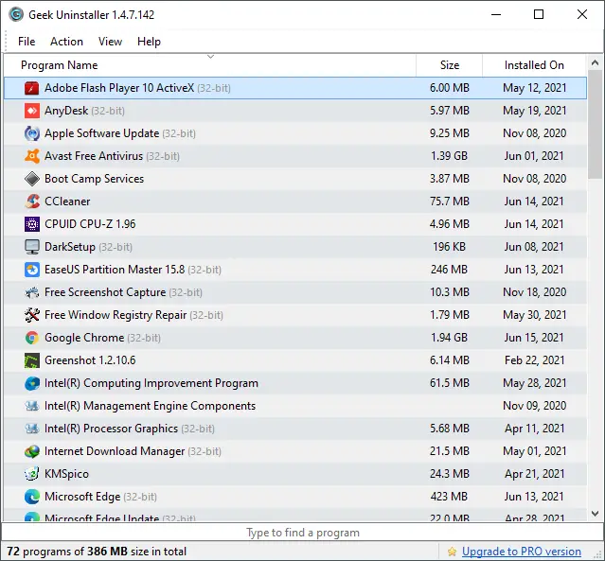Click the 72 programs status bar text
Screen dimensions: 605x561
[x=97, y=552]
